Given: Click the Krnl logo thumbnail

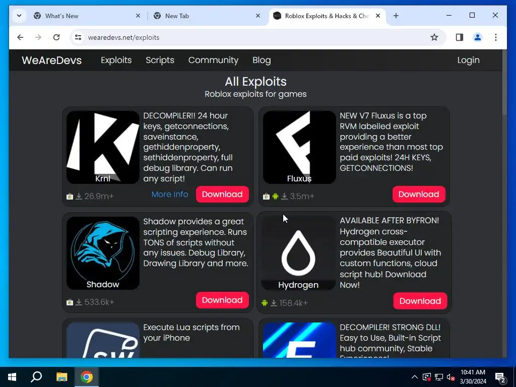Looking at the screenshot, I should point(103,147).
